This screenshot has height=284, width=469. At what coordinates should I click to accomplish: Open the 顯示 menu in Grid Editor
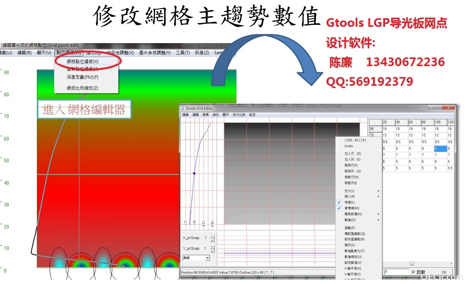(x=225, y=114)
